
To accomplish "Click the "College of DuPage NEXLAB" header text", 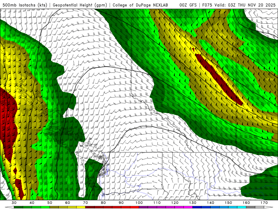I will coord(140,5).
